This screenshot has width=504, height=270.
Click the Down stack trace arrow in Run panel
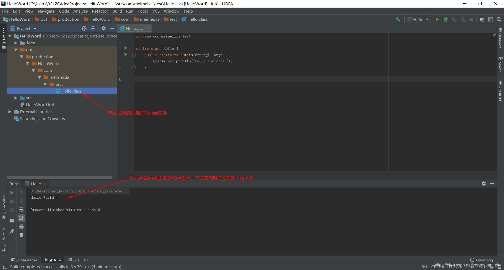click(21, 201)
